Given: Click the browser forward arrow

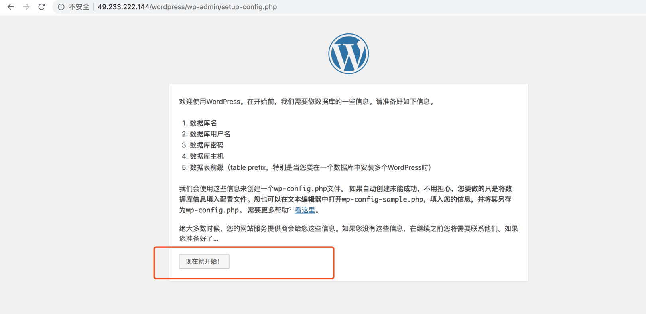Looking at the screenshot, I should tap(26, 7).
